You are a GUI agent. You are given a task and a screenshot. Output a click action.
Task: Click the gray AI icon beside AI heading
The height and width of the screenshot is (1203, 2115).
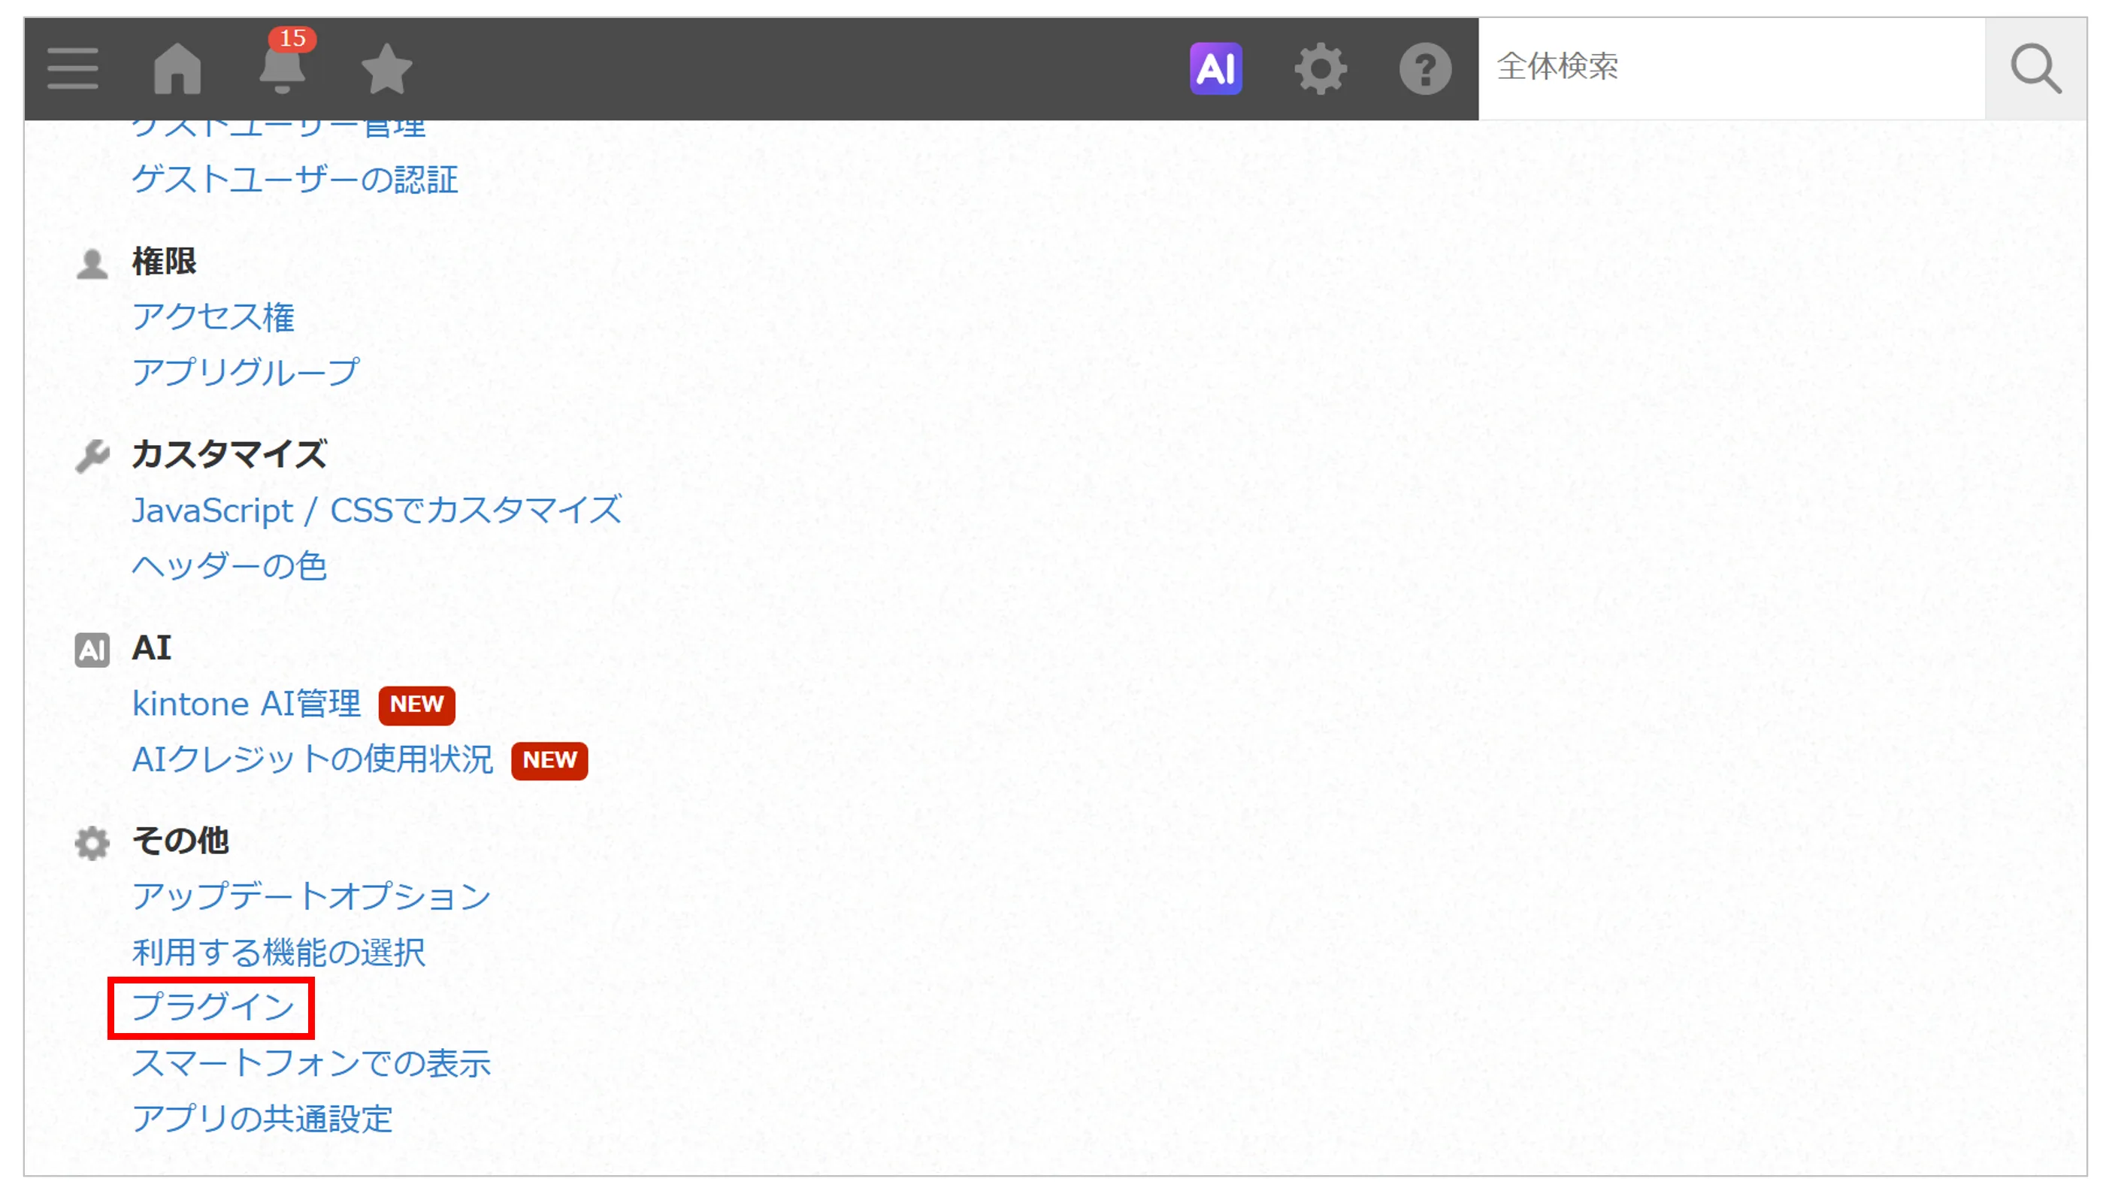(92, 650)
